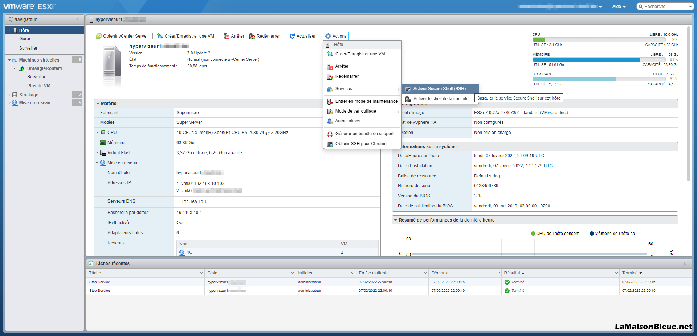
Task: Click the Autorisations users icon
Action: pos(330,121)
